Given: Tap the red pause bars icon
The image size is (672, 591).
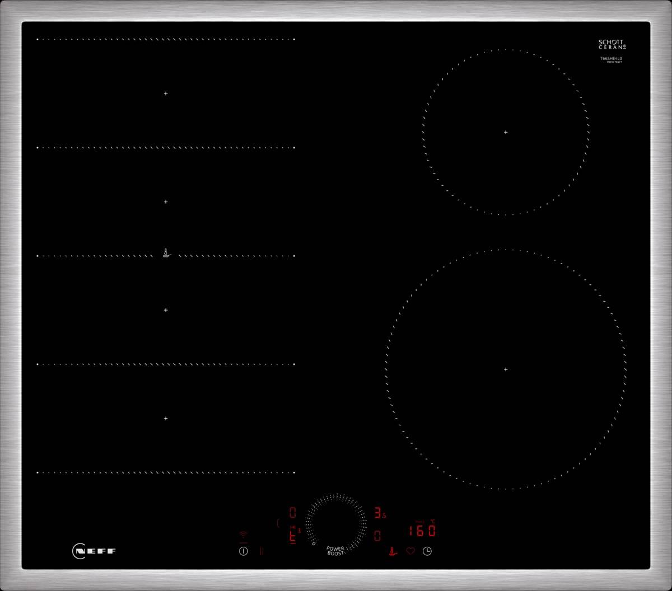Looking at the screenshot, I should (x=262, y=551).
